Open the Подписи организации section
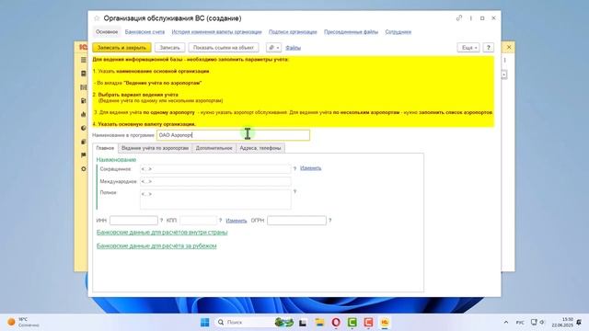 pyautogui.click(x=293, y=32)
